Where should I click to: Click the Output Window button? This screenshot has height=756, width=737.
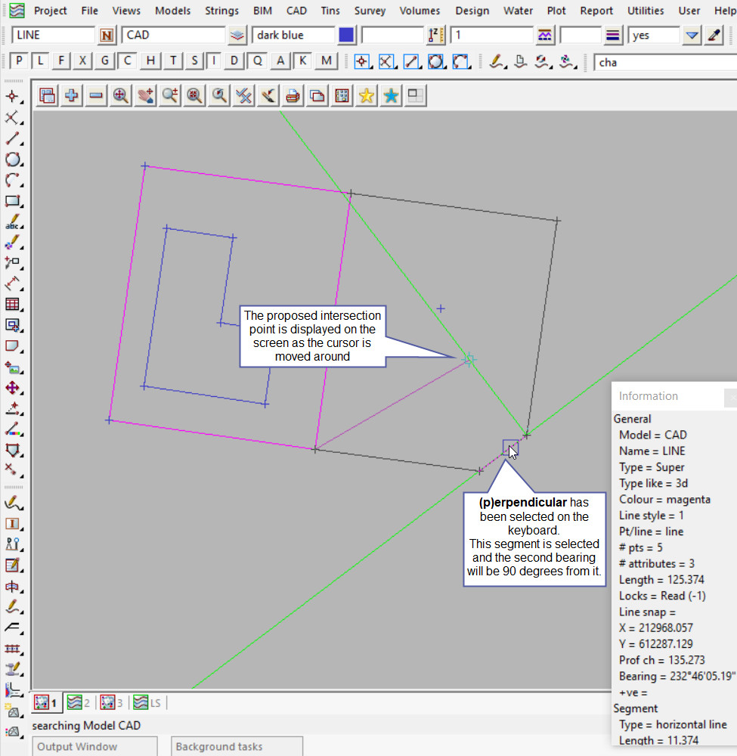tap(77, 746)
